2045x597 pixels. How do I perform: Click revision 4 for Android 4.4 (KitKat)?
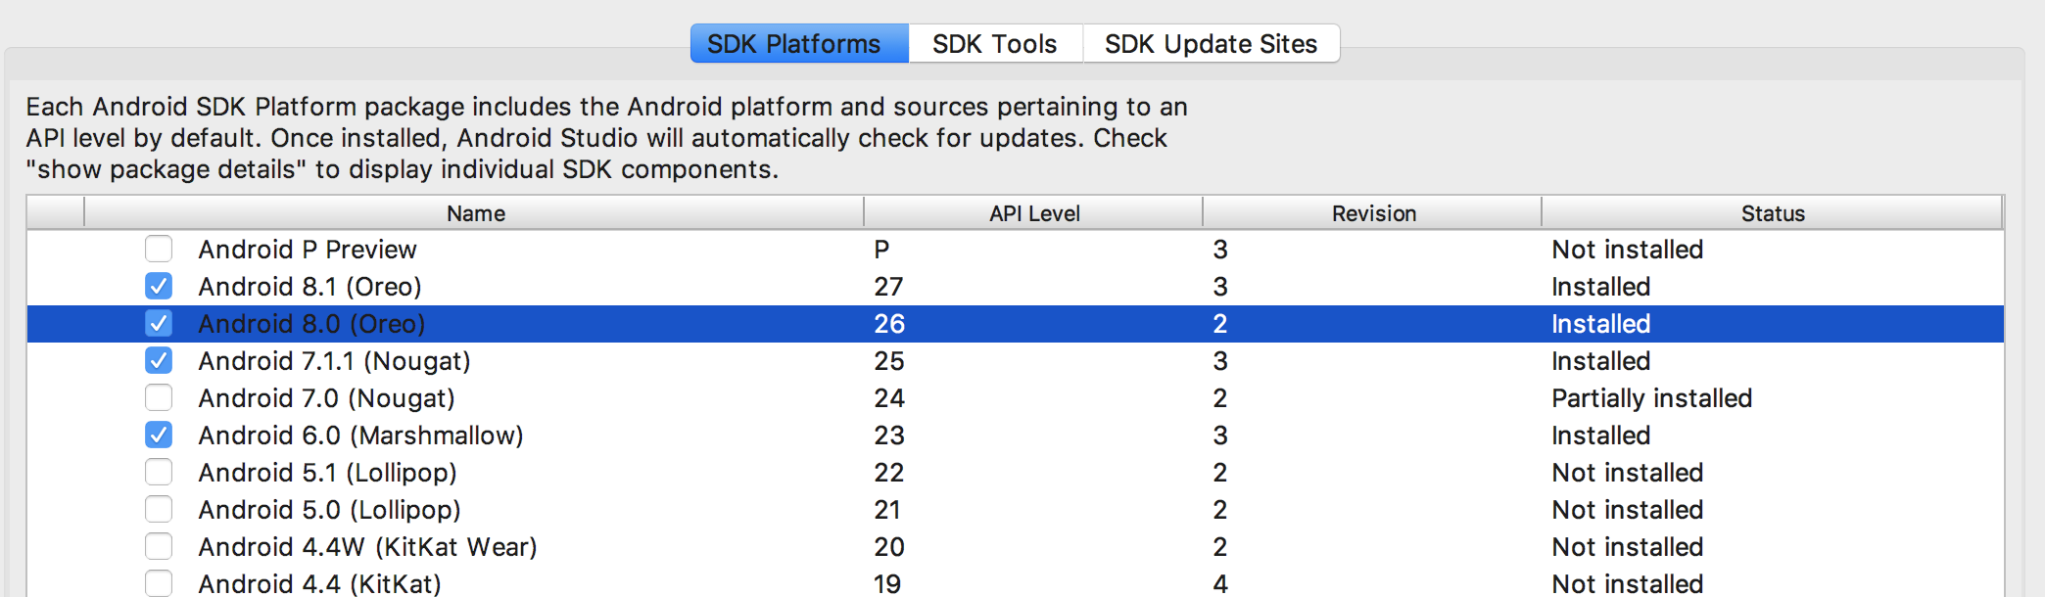tap(1220, 584)
